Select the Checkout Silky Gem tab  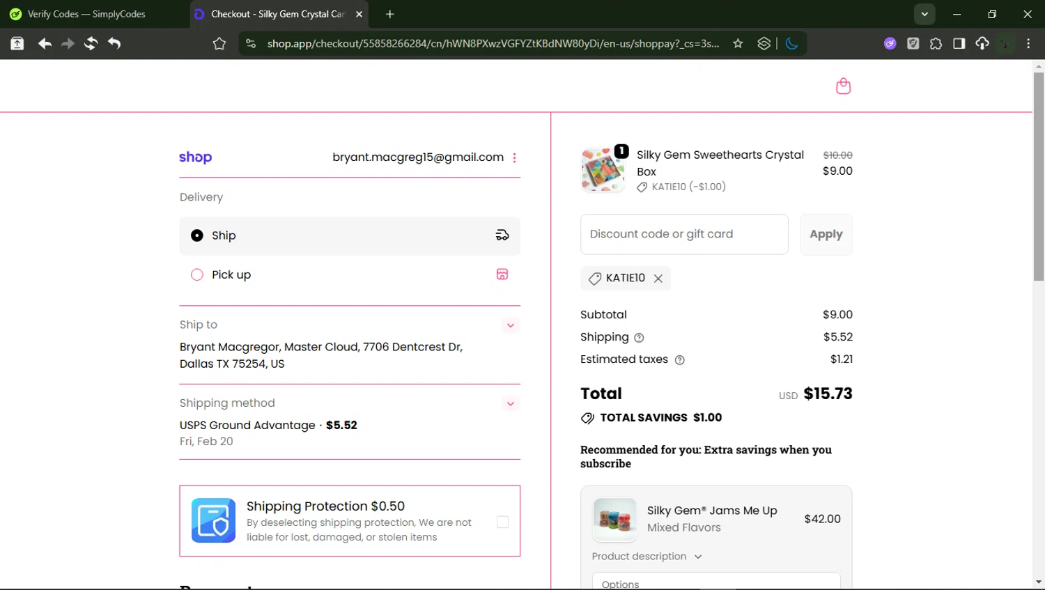click(279, 14)
